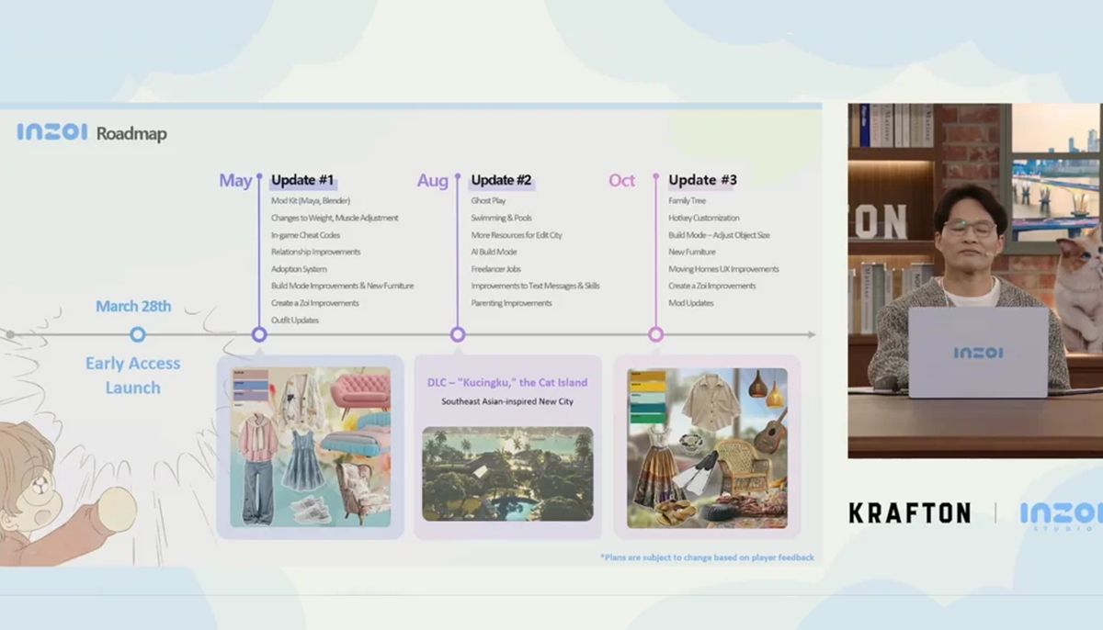This screenshot has width=1103, height=630.
Task: Click the "Early Access Launch" text
Action: coord(133,376)
